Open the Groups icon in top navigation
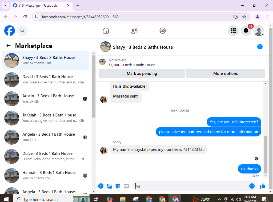 163,31
